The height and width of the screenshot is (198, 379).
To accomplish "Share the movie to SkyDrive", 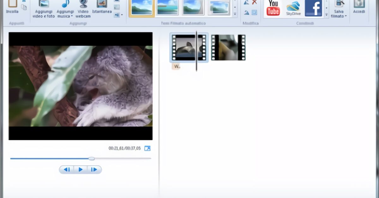I will 293,8.
